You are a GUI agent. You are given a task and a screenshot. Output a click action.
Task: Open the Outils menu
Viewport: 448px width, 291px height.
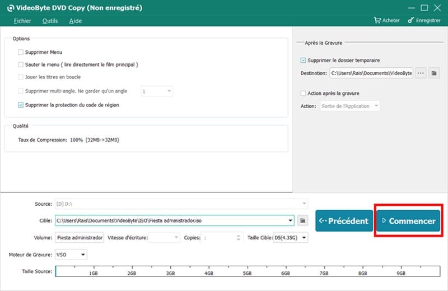[x=50, y=21]
